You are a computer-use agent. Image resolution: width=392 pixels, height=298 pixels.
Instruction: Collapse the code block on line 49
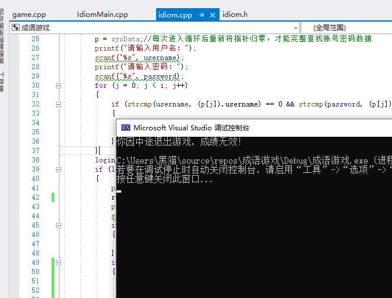point(58,262)
